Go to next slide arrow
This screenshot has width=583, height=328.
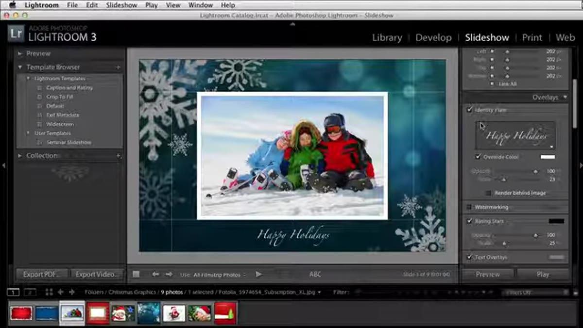[x=169, y=274]
